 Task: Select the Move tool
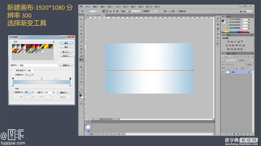coord(81,19)
